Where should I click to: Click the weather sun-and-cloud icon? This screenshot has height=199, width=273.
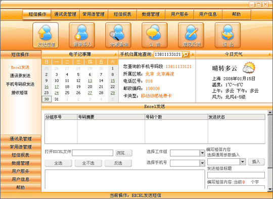coord(249,68)
